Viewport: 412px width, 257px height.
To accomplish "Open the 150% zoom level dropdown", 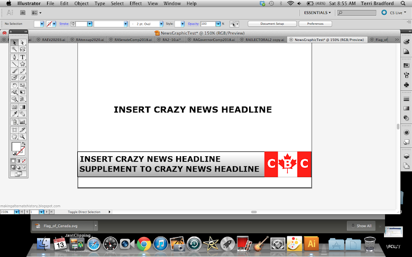I will (16, 212).
